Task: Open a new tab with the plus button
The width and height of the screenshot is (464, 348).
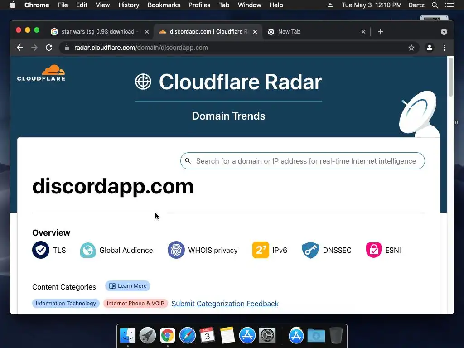Action: point(381,32)
